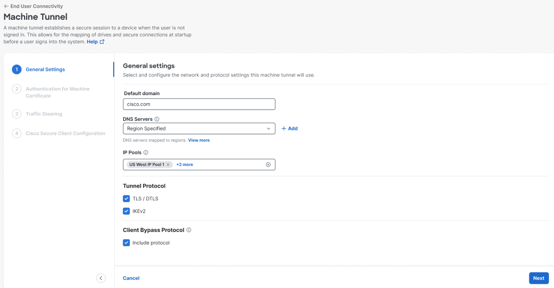Go to the Traffic Steering step

(44, 114)
